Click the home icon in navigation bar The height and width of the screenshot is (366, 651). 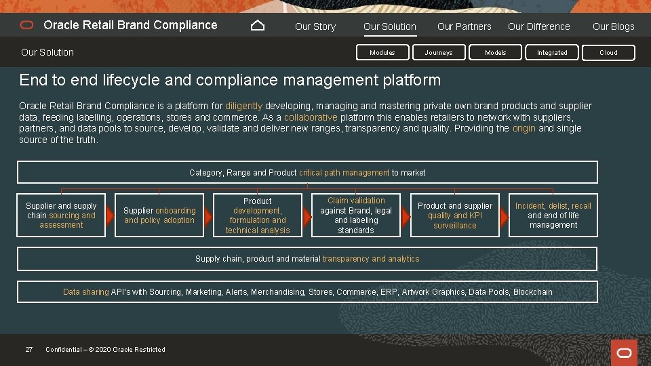[258, 26]
